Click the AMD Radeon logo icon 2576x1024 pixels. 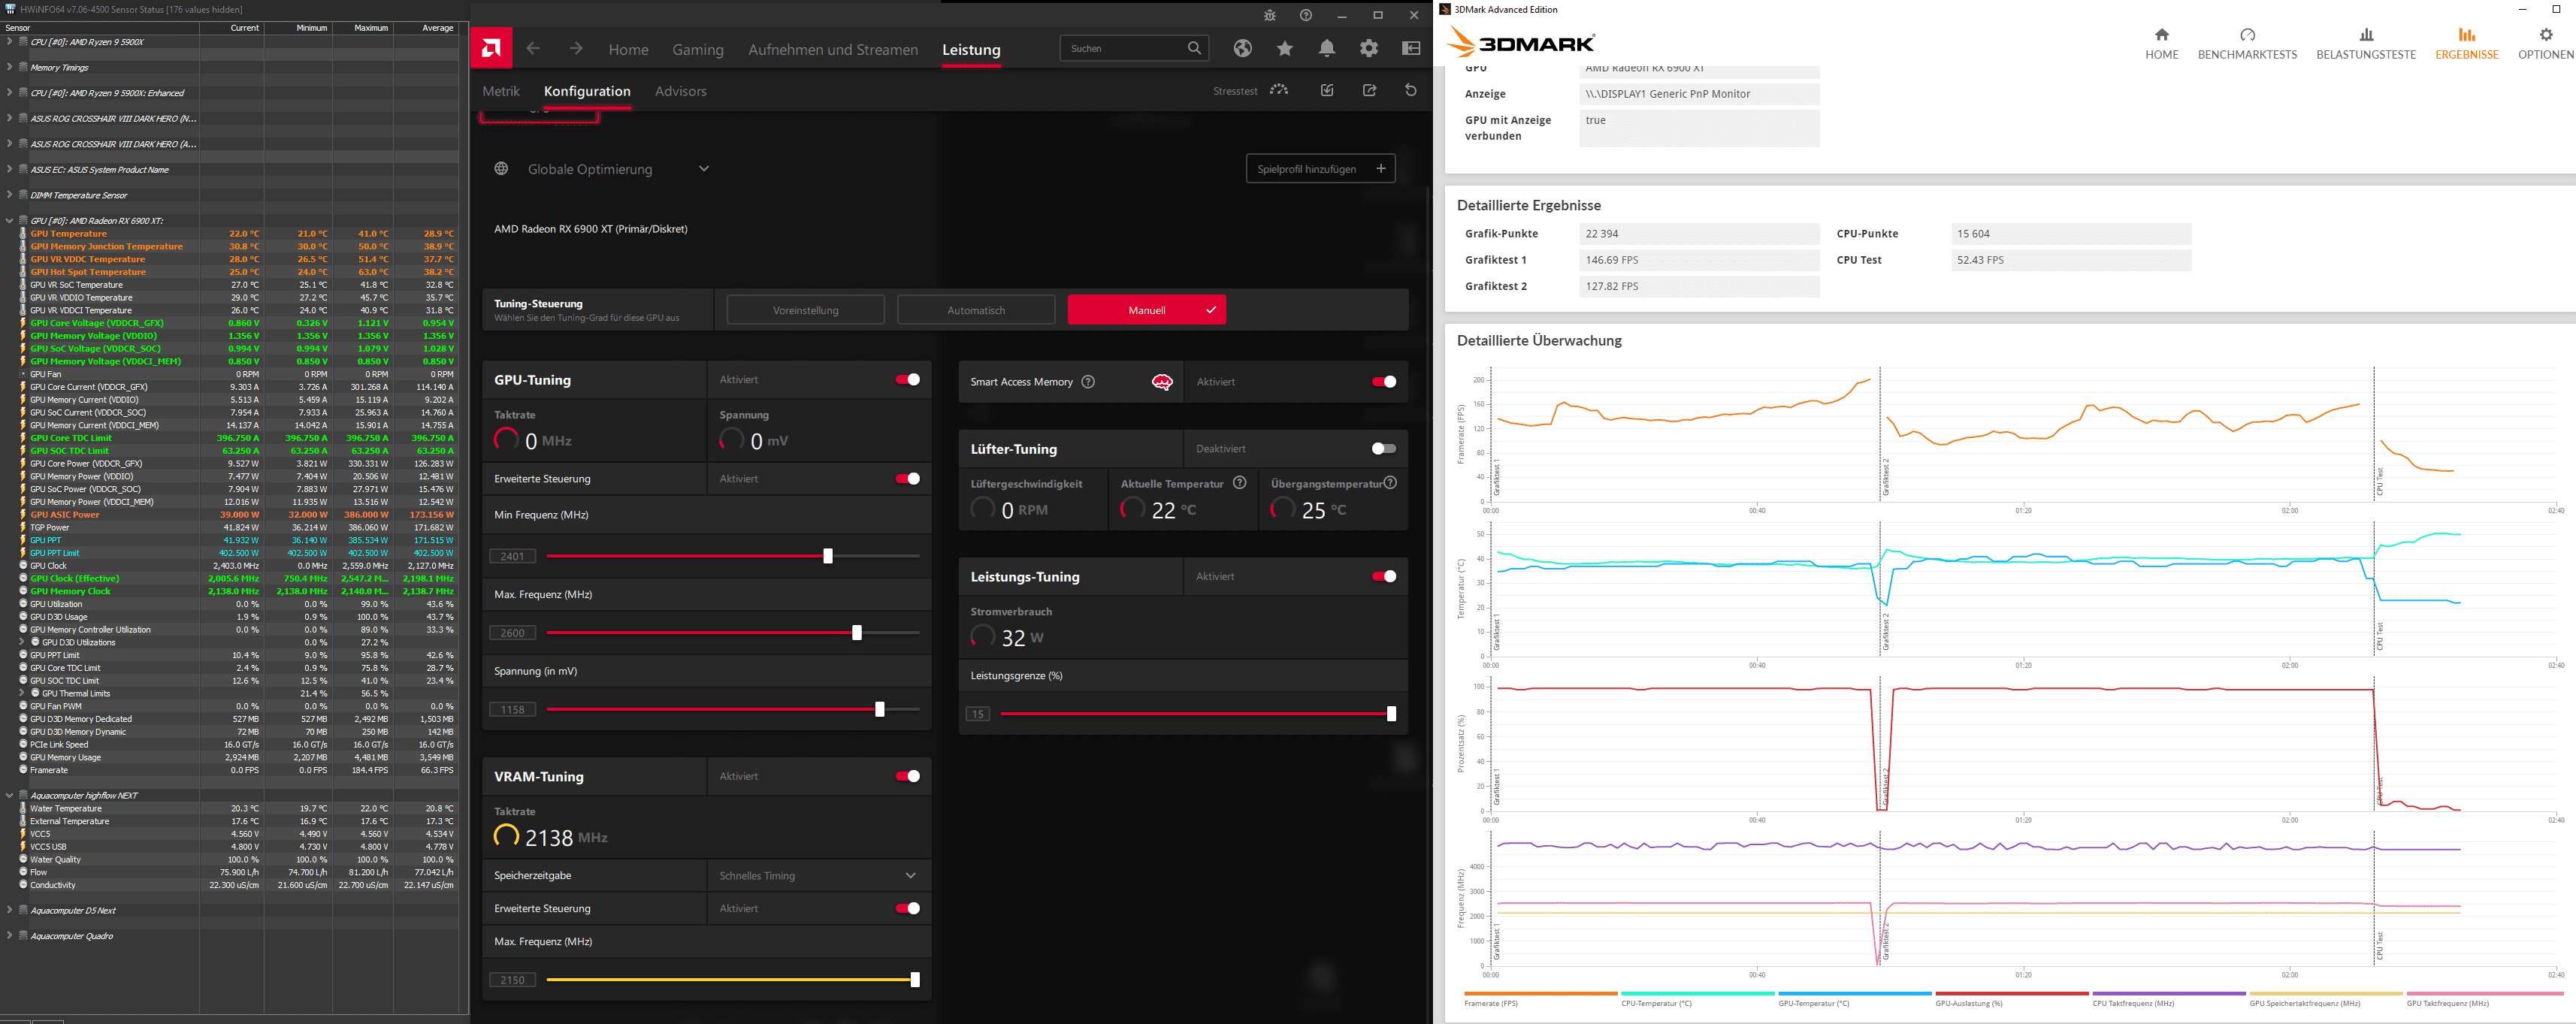point(491,48)
